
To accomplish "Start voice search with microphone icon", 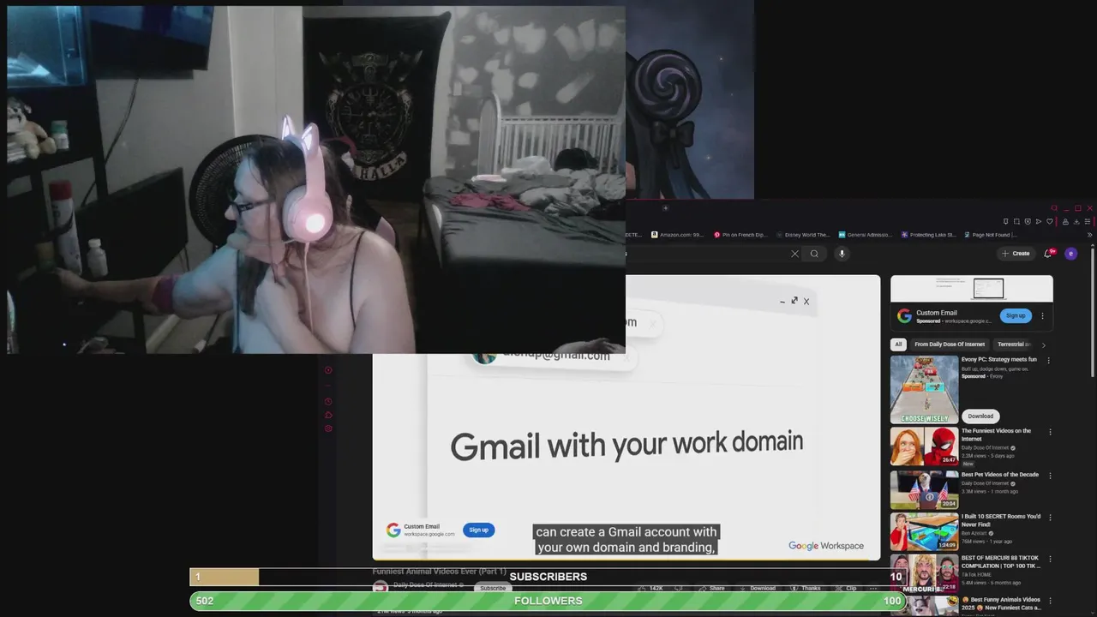I will click(842, 254).
